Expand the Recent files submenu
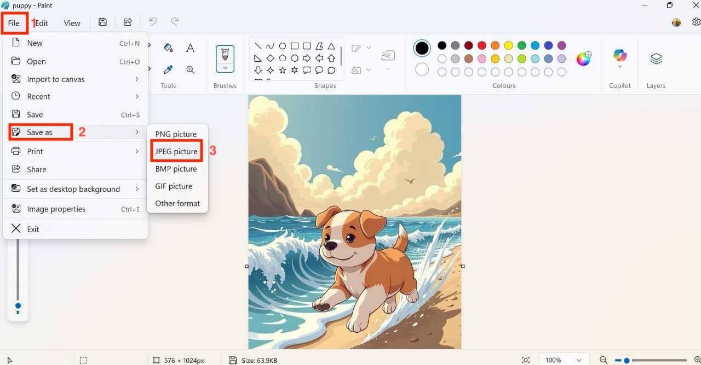 [137, 96]
